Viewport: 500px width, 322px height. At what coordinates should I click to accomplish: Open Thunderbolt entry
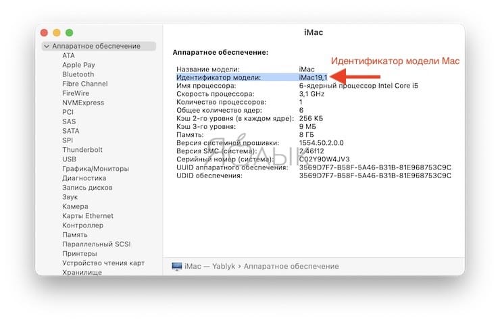(x=82, y=150)
